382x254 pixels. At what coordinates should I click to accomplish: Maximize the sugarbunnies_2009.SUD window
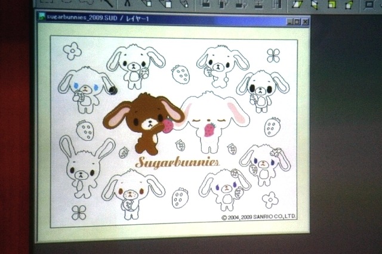click(297, 22)
